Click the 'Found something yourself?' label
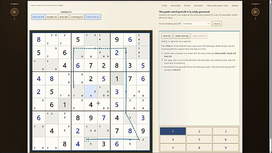This screenshot has width=272, height=153. point(170,23)
